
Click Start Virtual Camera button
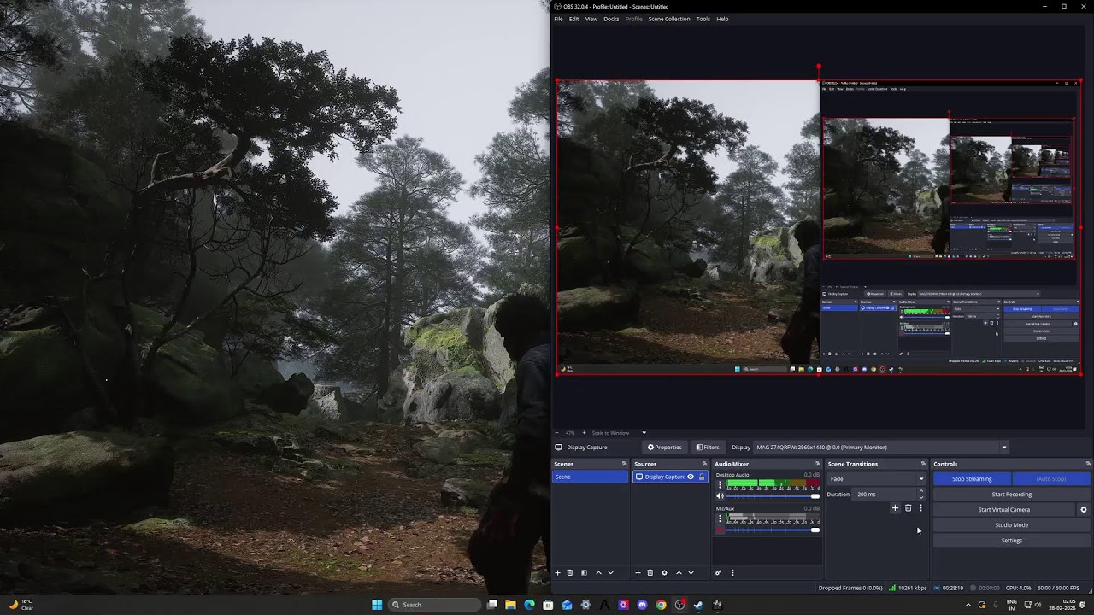point(1004,510)
